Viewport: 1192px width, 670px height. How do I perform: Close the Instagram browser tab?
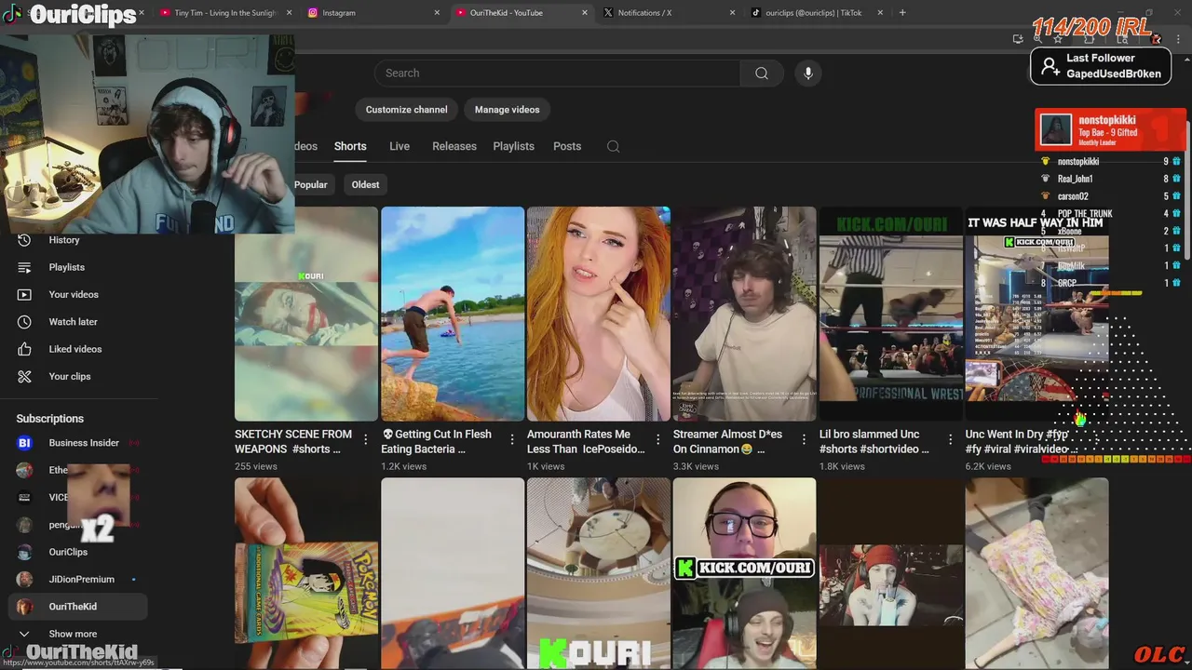[438, 13]
